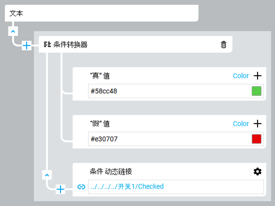Image resolution: width=275 pixels, height=206 pixels.
Task: Collapse the branch under the 文本 property
Action: pyautogui.click(x=12, y=31)
